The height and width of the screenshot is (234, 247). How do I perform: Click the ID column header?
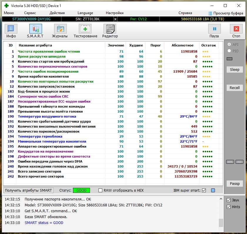tap(11, 45)
